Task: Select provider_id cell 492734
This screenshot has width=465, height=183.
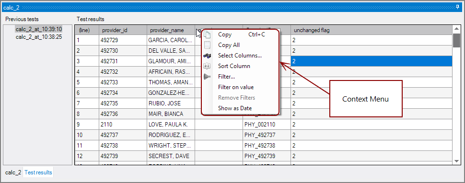Action: click(123, 93)
